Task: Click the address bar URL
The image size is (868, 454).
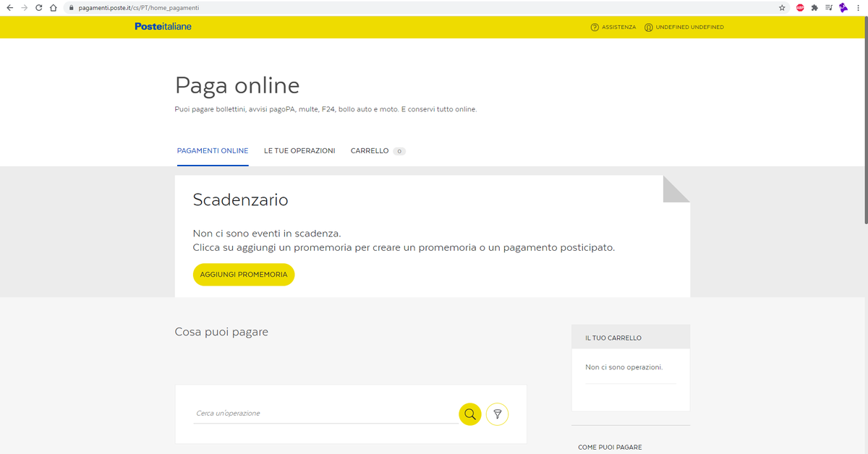Action: click(138, 8)
